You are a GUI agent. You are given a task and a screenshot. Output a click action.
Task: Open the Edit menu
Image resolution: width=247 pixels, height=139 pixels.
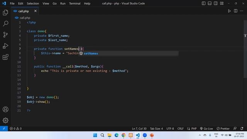pos(20,3)
